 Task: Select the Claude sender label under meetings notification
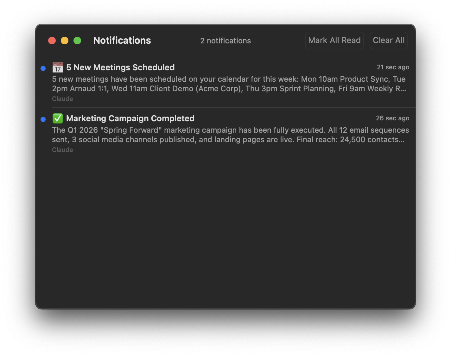(x=62, y=99)
